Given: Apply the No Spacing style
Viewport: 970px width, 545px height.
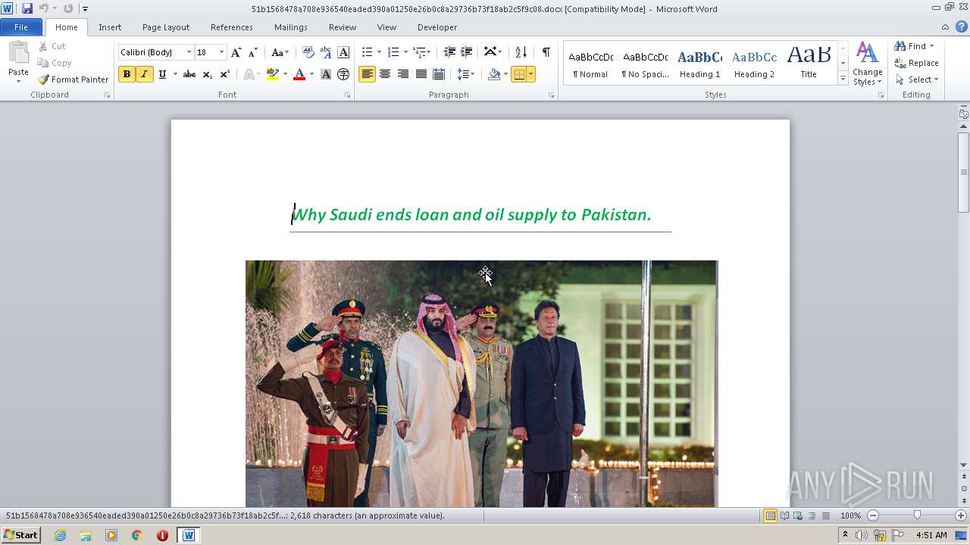Looking at the screenshot, I should tap(645, 63).
